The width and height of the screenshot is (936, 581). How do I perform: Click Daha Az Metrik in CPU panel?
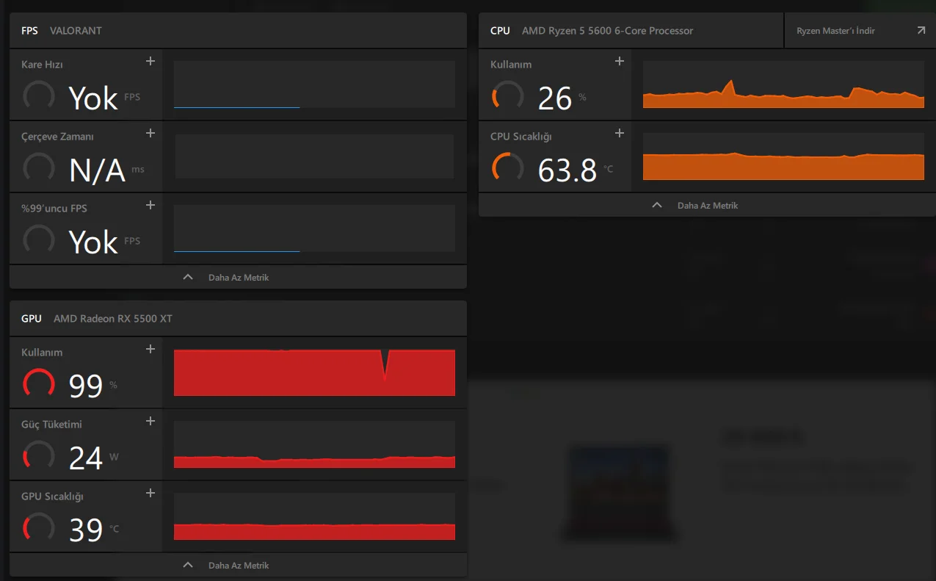coord(708,206)
